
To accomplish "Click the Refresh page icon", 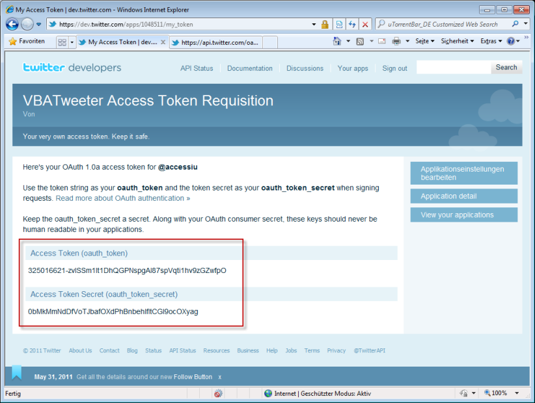I will tap(352, 24).
